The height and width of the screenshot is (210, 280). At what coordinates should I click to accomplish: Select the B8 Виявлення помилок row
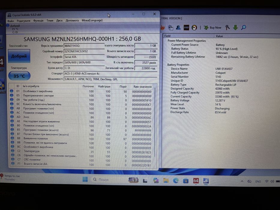[81, 139]
